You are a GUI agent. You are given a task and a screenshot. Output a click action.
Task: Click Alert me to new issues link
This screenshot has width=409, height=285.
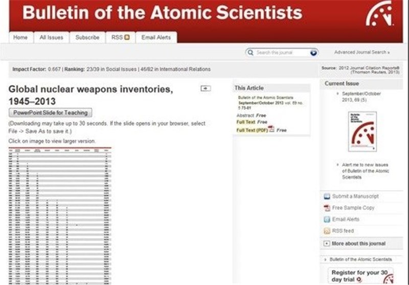point(365,171)
